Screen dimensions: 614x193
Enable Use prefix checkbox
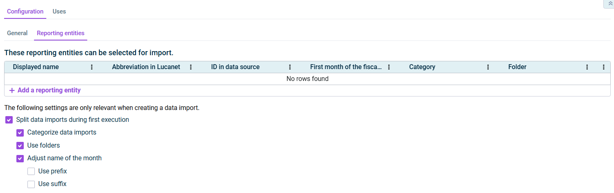31,171
